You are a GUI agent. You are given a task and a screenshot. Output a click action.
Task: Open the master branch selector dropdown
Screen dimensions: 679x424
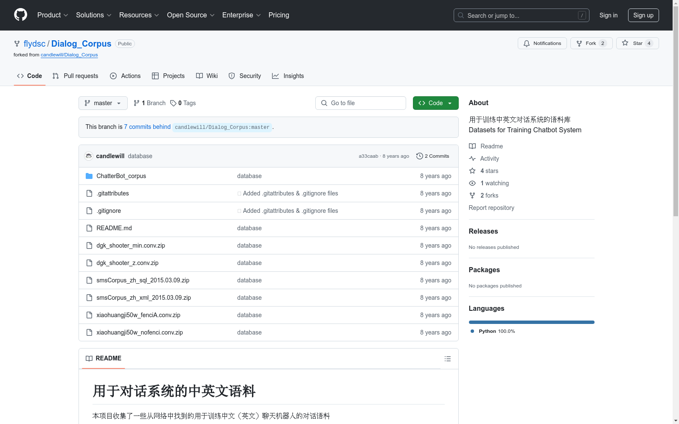pyautogui.click(x=103, y=103)
